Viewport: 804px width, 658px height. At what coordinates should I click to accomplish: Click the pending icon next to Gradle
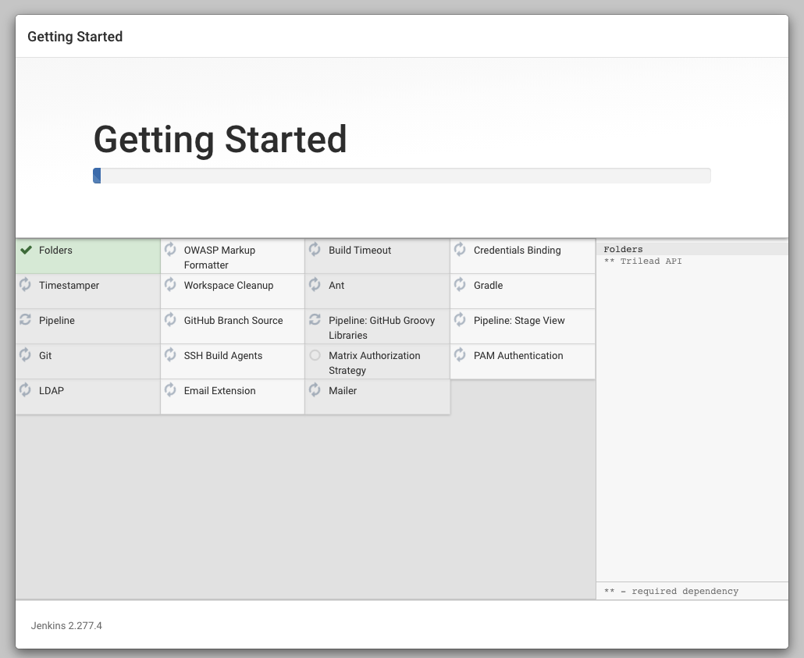click(x=460, y=284)
